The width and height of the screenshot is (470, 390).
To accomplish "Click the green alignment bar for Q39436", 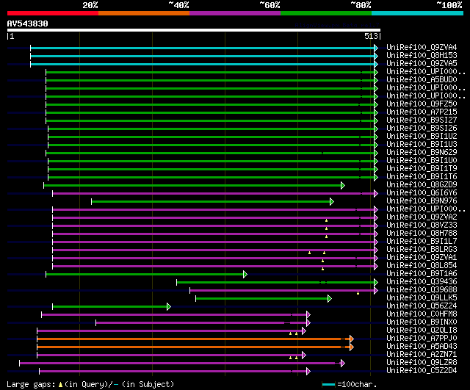I will [275, 282].
